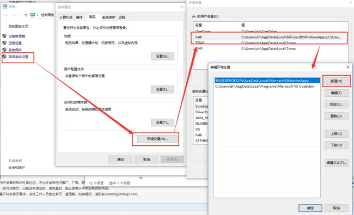Screen dimensions: 354x215
Task: Open the 远程 tab
Action: pyautogui.click(x=122, y=17)
